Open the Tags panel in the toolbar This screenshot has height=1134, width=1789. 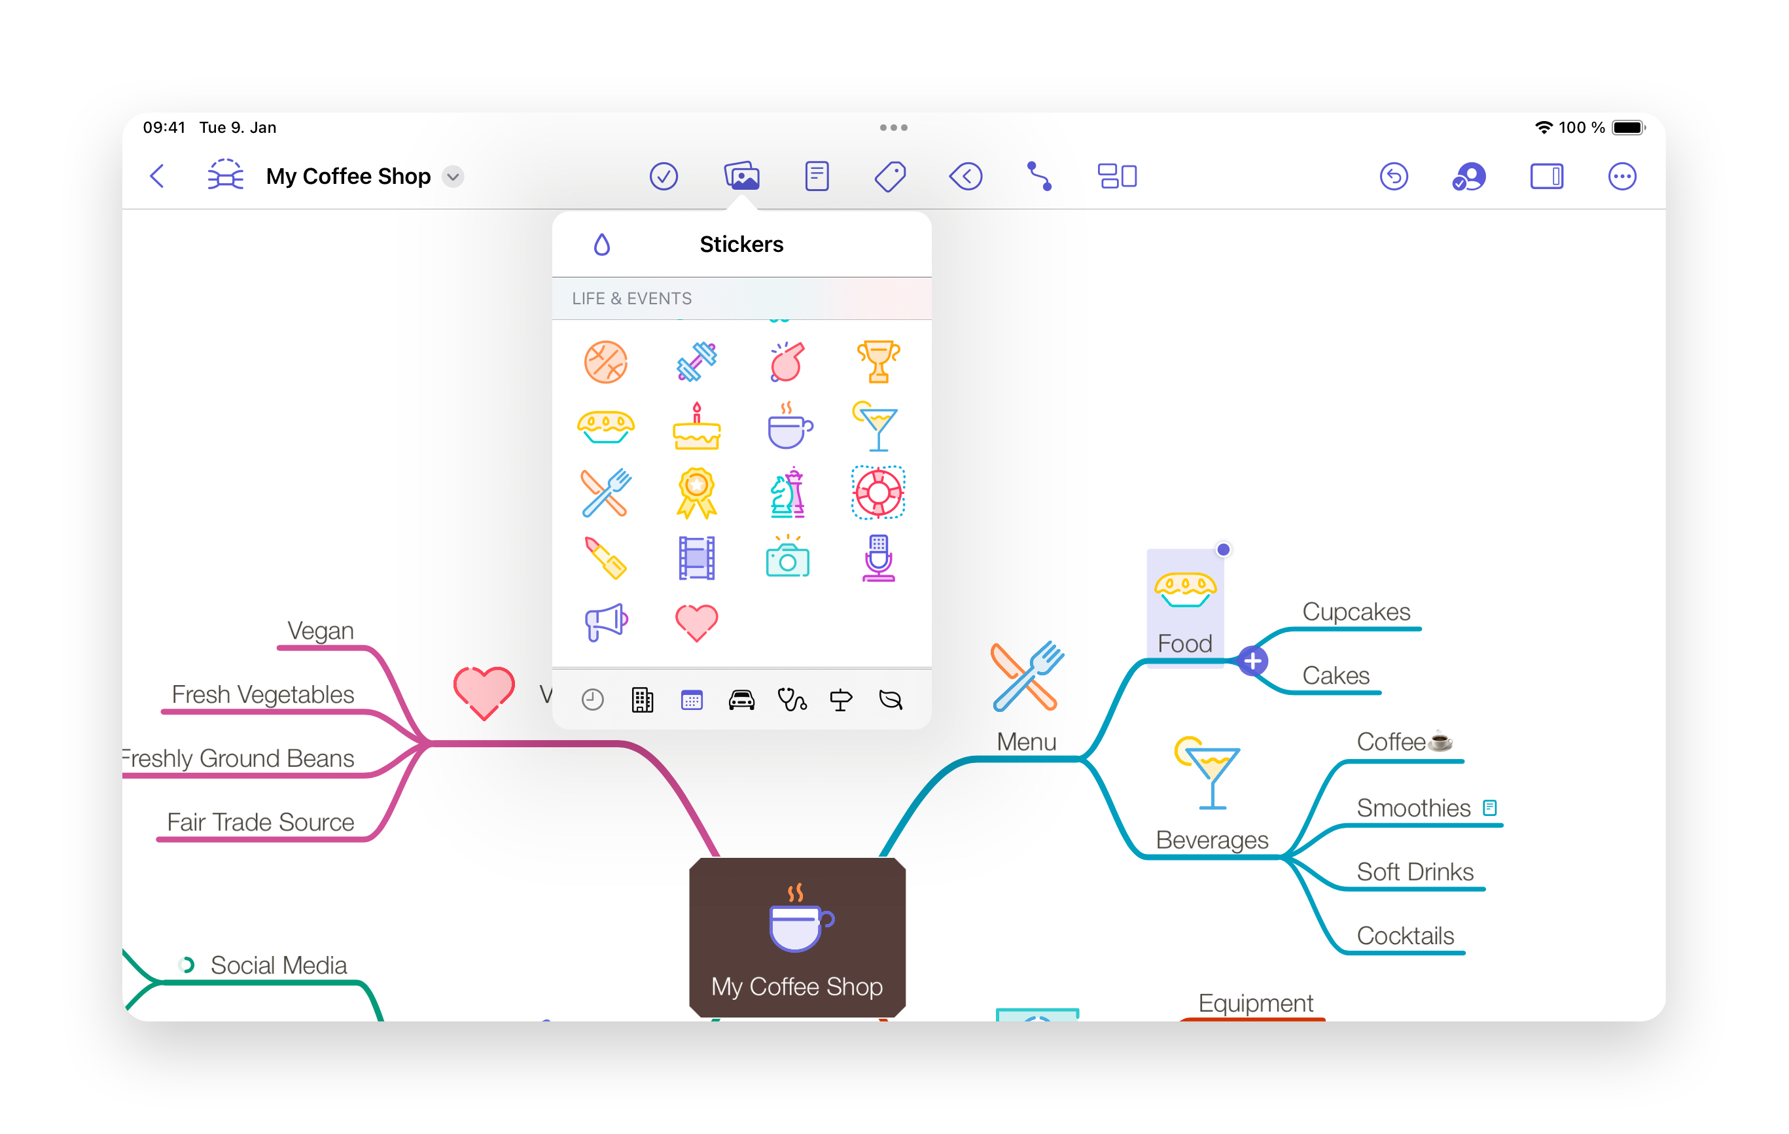(x=891, y=176)
